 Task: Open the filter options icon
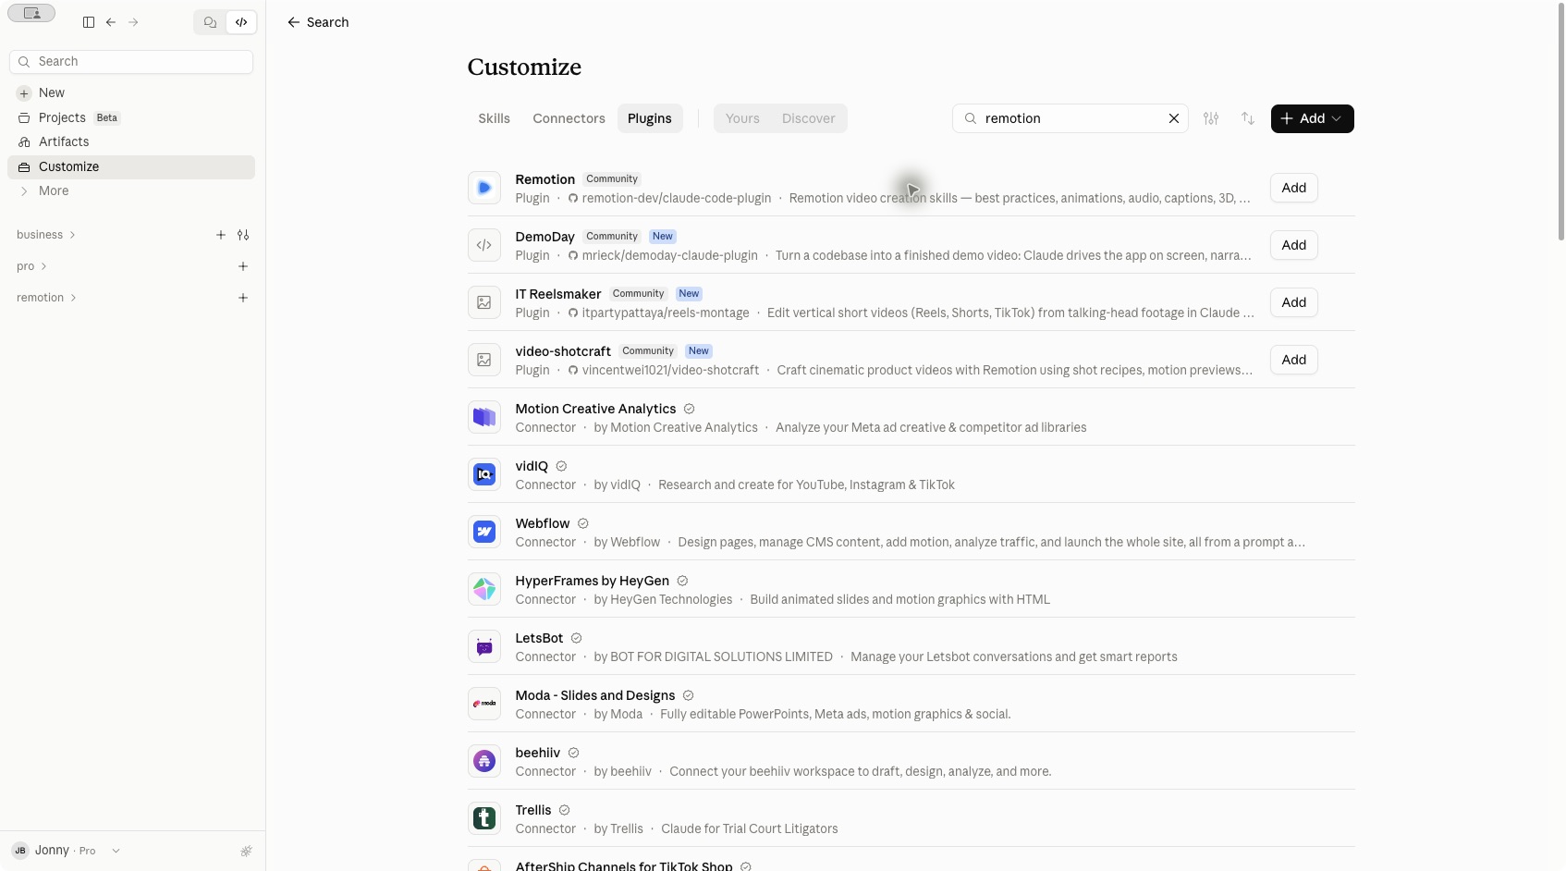1211,118
